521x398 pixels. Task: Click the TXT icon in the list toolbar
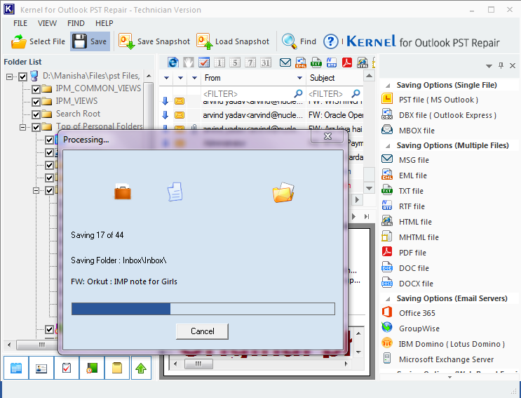[316, 62]
